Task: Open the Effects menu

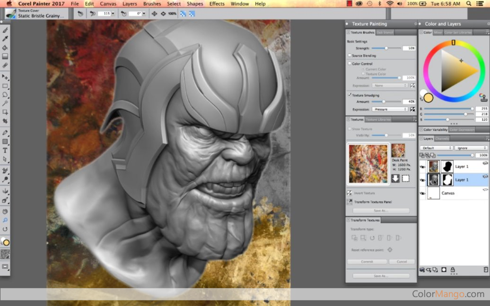Action: click(x=217, y=4)
